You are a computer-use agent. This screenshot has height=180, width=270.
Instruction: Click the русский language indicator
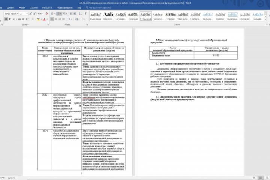coord(12,178)
